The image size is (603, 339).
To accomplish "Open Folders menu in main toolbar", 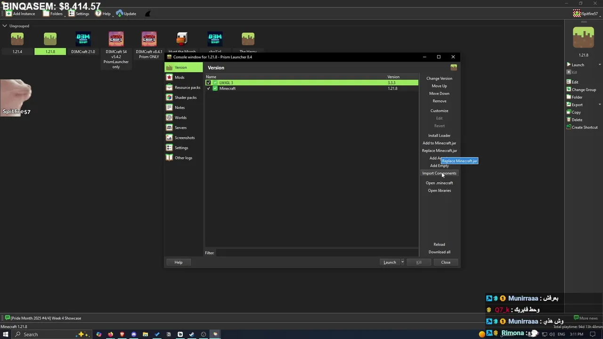I will pyautogui.click(x=53, y=14).
